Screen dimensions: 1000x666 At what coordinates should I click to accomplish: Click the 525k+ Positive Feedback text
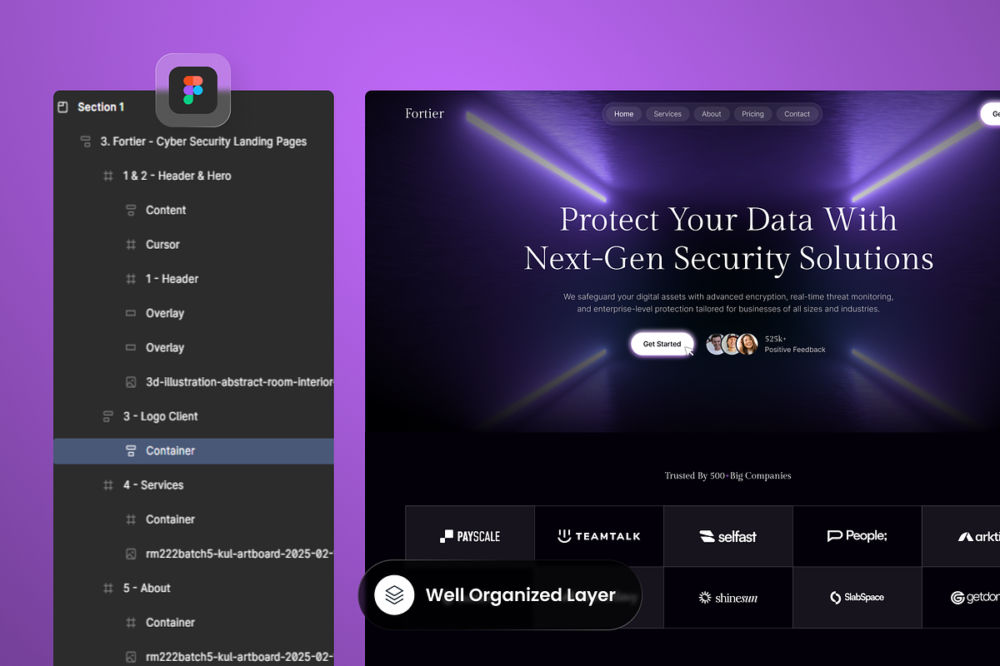(x=795, y=344)
